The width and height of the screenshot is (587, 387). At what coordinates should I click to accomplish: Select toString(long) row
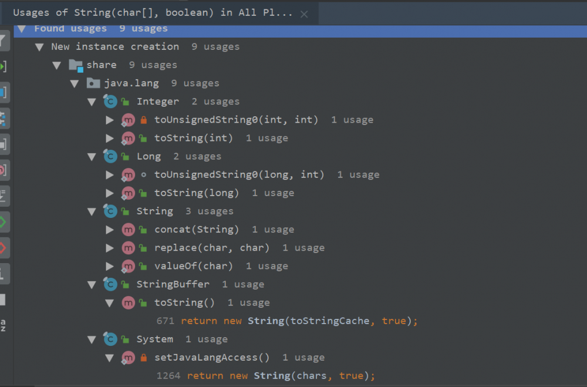tap(300, 193)
